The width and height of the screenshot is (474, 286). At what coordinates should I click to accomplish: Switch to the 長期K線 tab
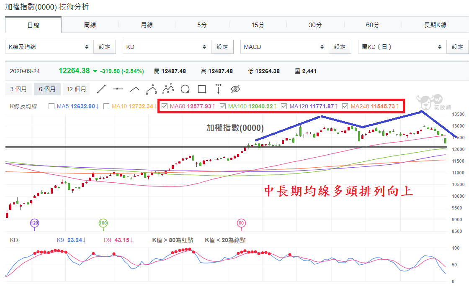coord(435,25)
